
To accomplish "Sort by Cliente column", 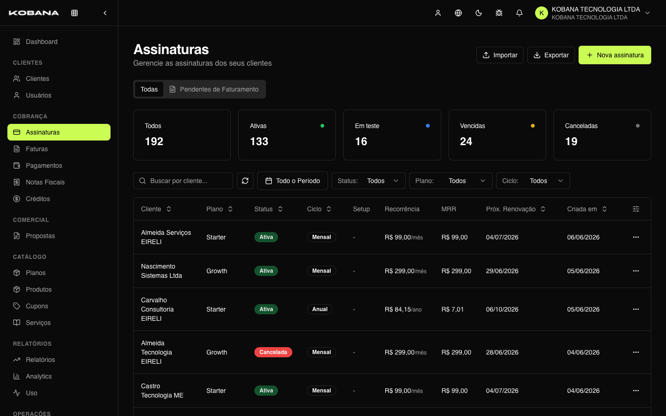I will (x=156, y=209).
